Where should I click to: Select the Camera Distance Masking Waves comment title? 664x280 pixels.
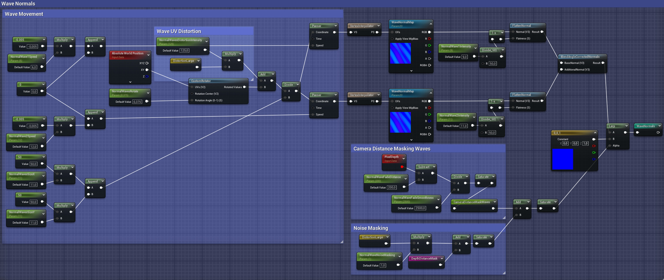[x=392, y=149]
